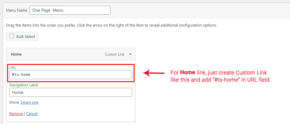Click the Bulk Select button label

25,36
